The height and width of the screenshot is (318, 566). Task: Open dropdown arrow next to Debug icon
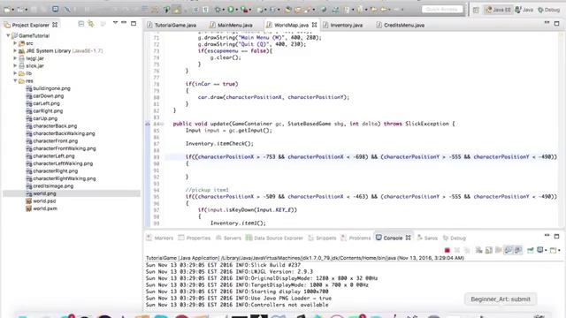223,10
